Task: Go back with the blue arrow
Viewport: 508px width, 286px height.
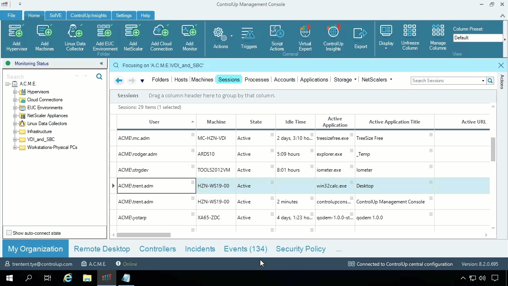Action: pos(119,80)
